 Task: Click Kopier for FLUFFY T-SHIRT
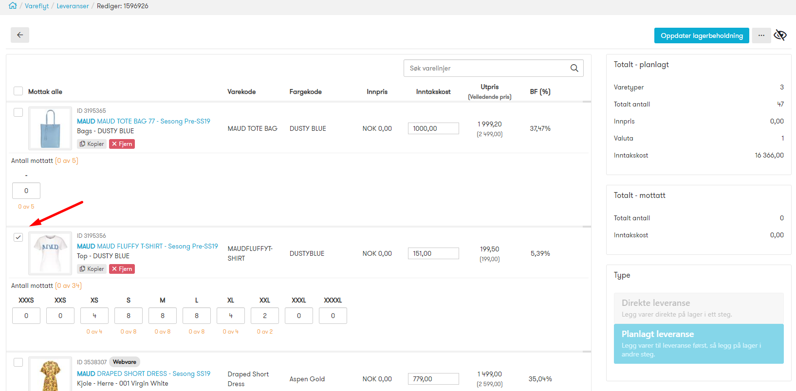[92, 269]
